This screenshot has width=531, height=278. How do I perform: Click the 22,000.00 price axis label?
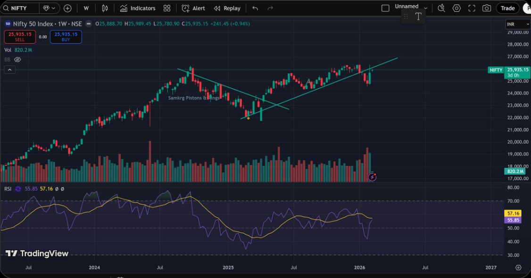[x=517, y=118]
